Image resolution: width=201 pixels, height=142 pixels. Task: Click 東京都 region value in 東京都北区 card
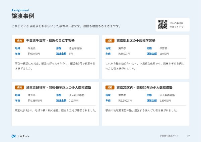(x=122, y=48)
